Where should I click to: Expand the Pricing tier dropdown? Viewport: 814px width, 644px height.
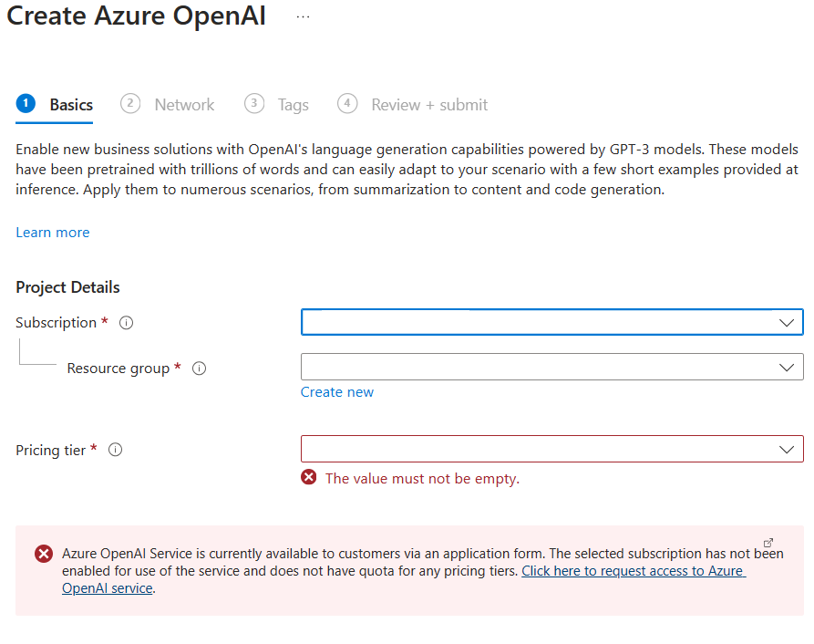[x=552, y=449]
